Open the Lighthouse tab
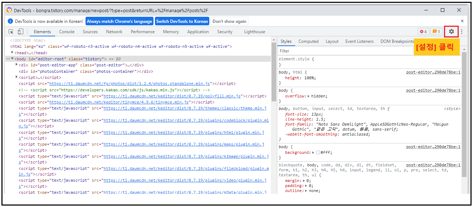Viewport: 473px width, 207px height. [x=255, y=32]
